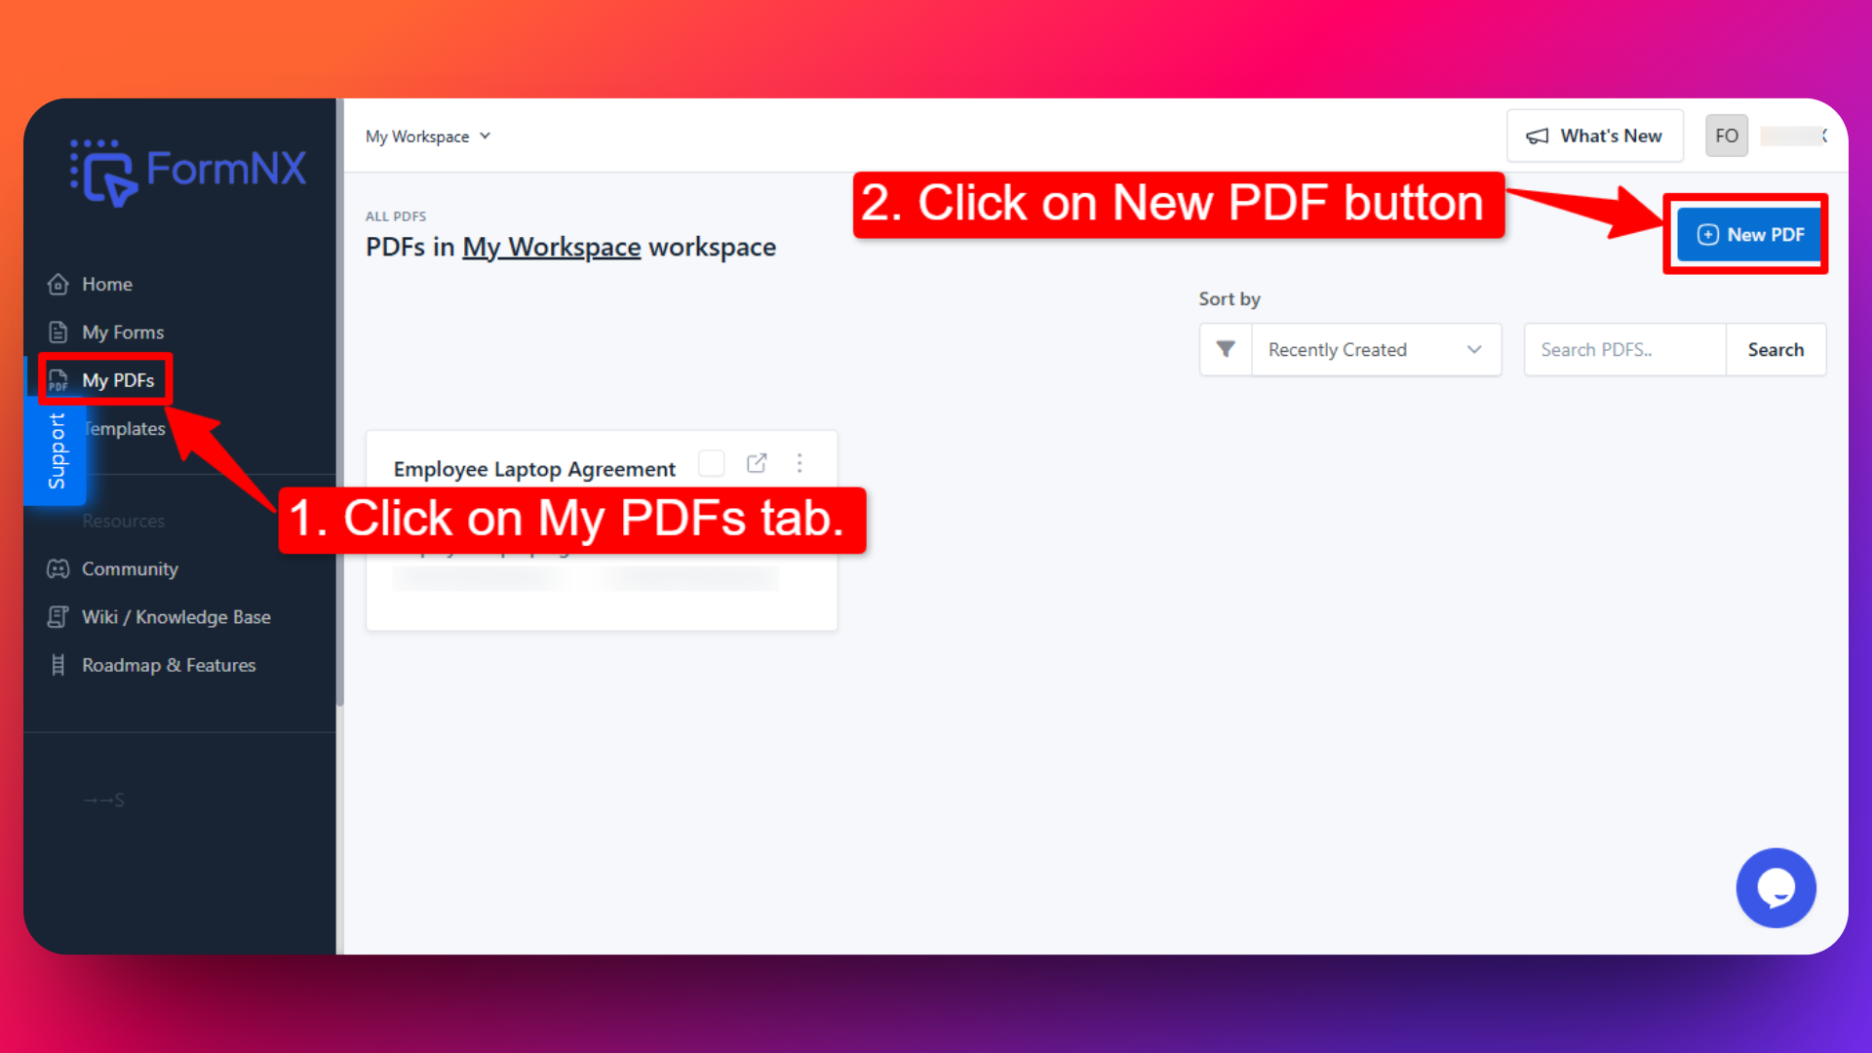The height and width of the screenshot is (1053, 1872).
Task: Click the filter funnel icon
Action: [1226, 349]
